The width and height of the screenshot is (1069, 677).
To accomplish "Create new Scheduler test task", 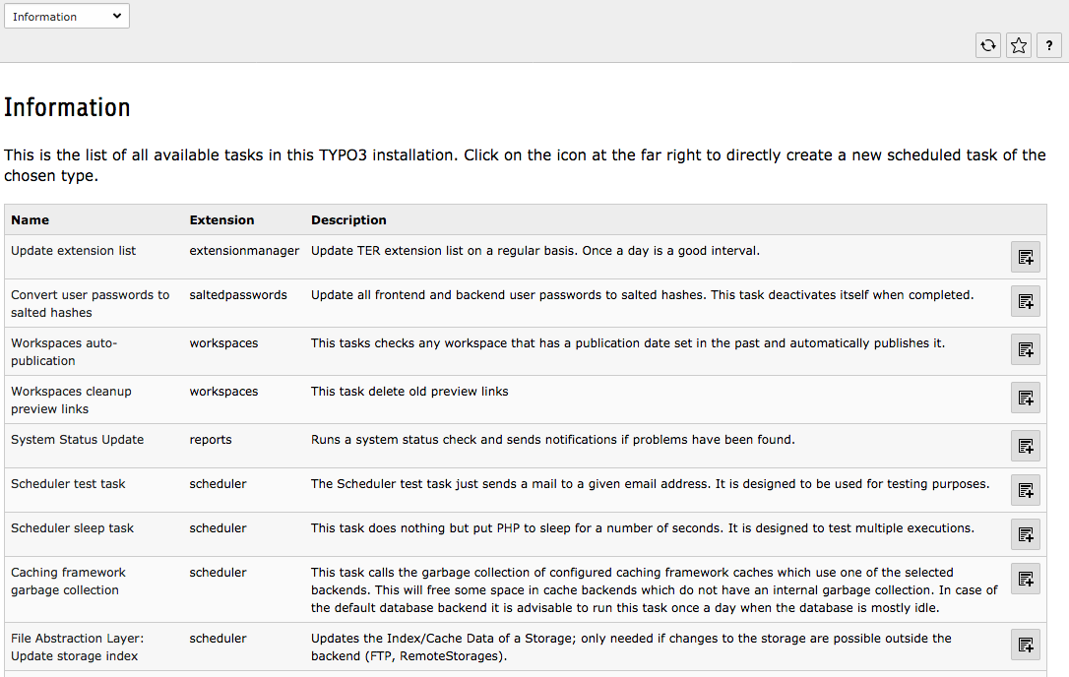I will tap(1025, 490).
